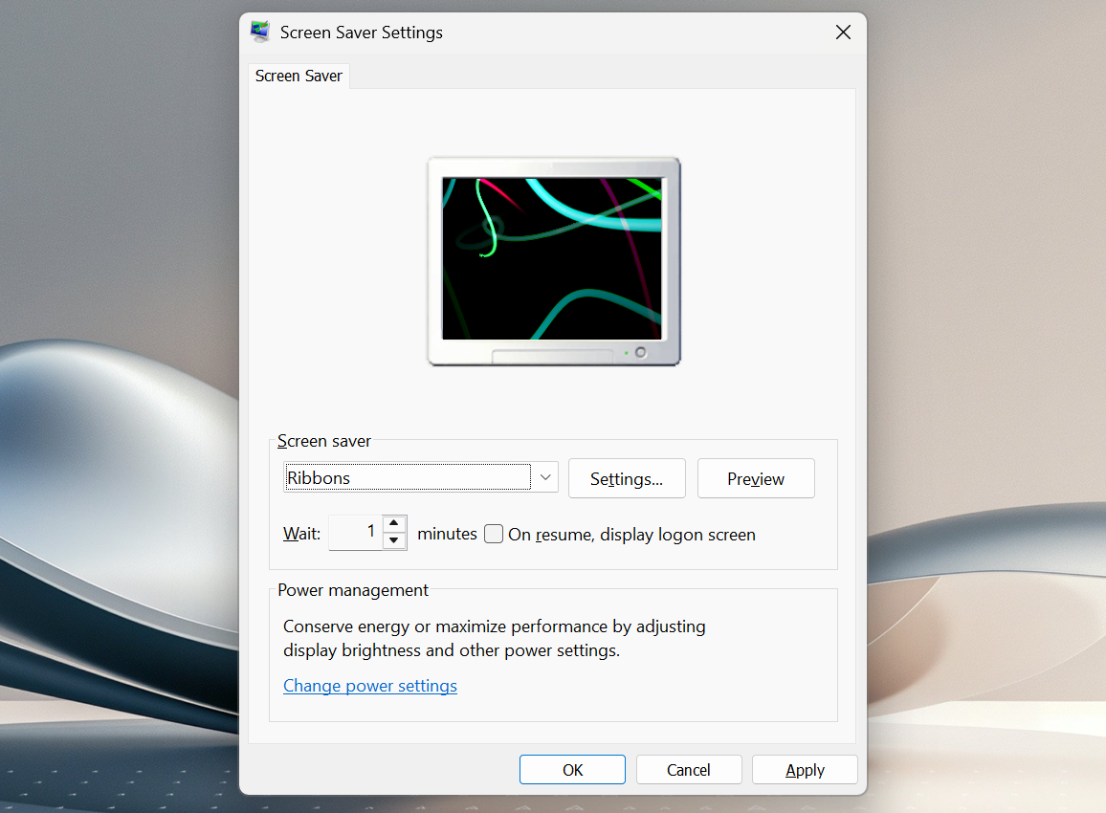Open the screen saver dropdown showing Ribbons
The width and height of the screenshot is (1106, 813).
(409, 477)
